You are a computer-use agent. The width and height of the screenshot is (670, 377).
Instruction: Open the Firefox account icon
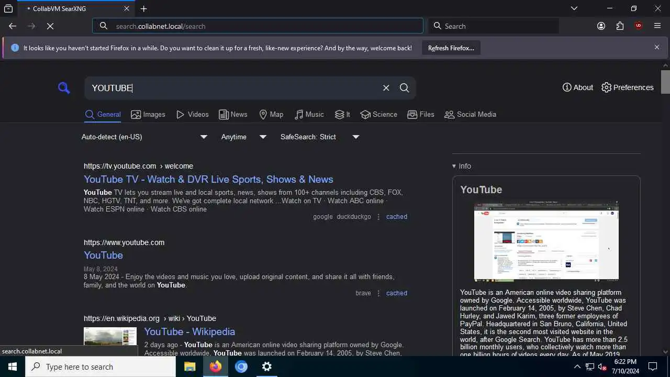tap(601, 26)
